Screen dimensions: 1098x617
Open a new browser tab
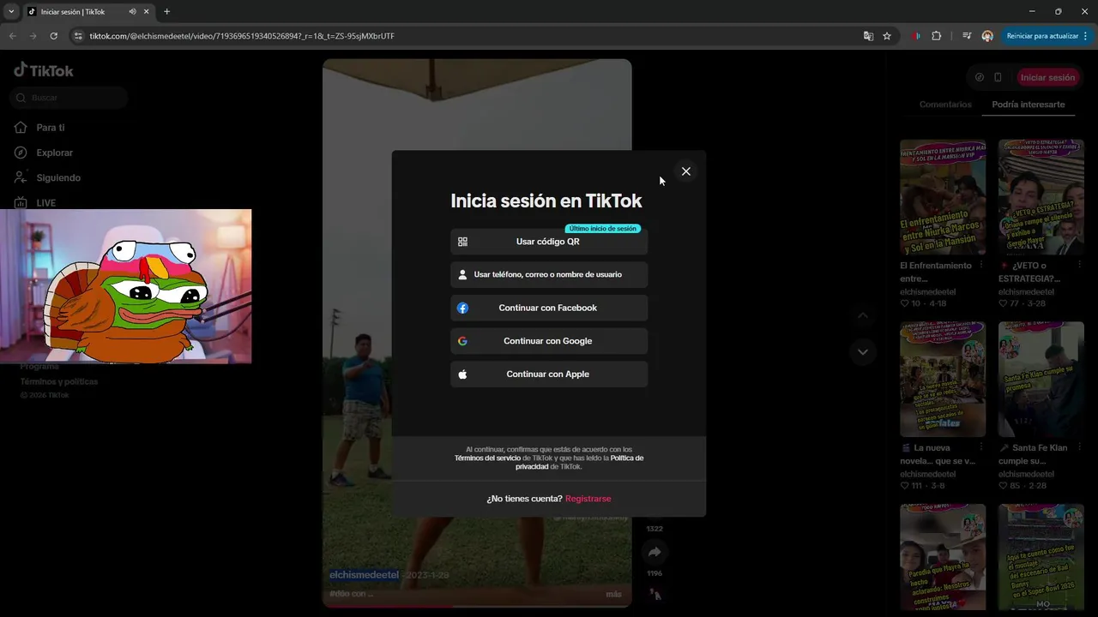pos(166,12)
